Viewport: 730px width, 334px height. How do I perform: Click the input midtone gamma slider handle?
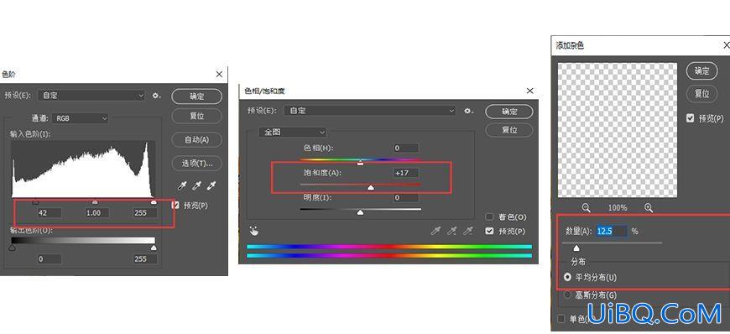(95, 201)
